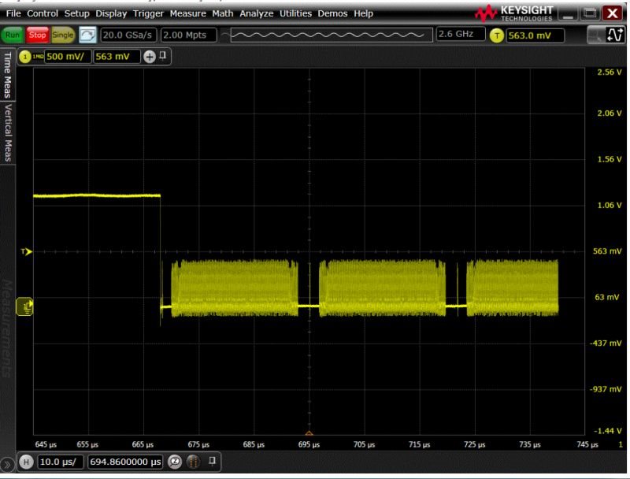
Task: Click the 645 µs time axis label
Action: point(46,444)
